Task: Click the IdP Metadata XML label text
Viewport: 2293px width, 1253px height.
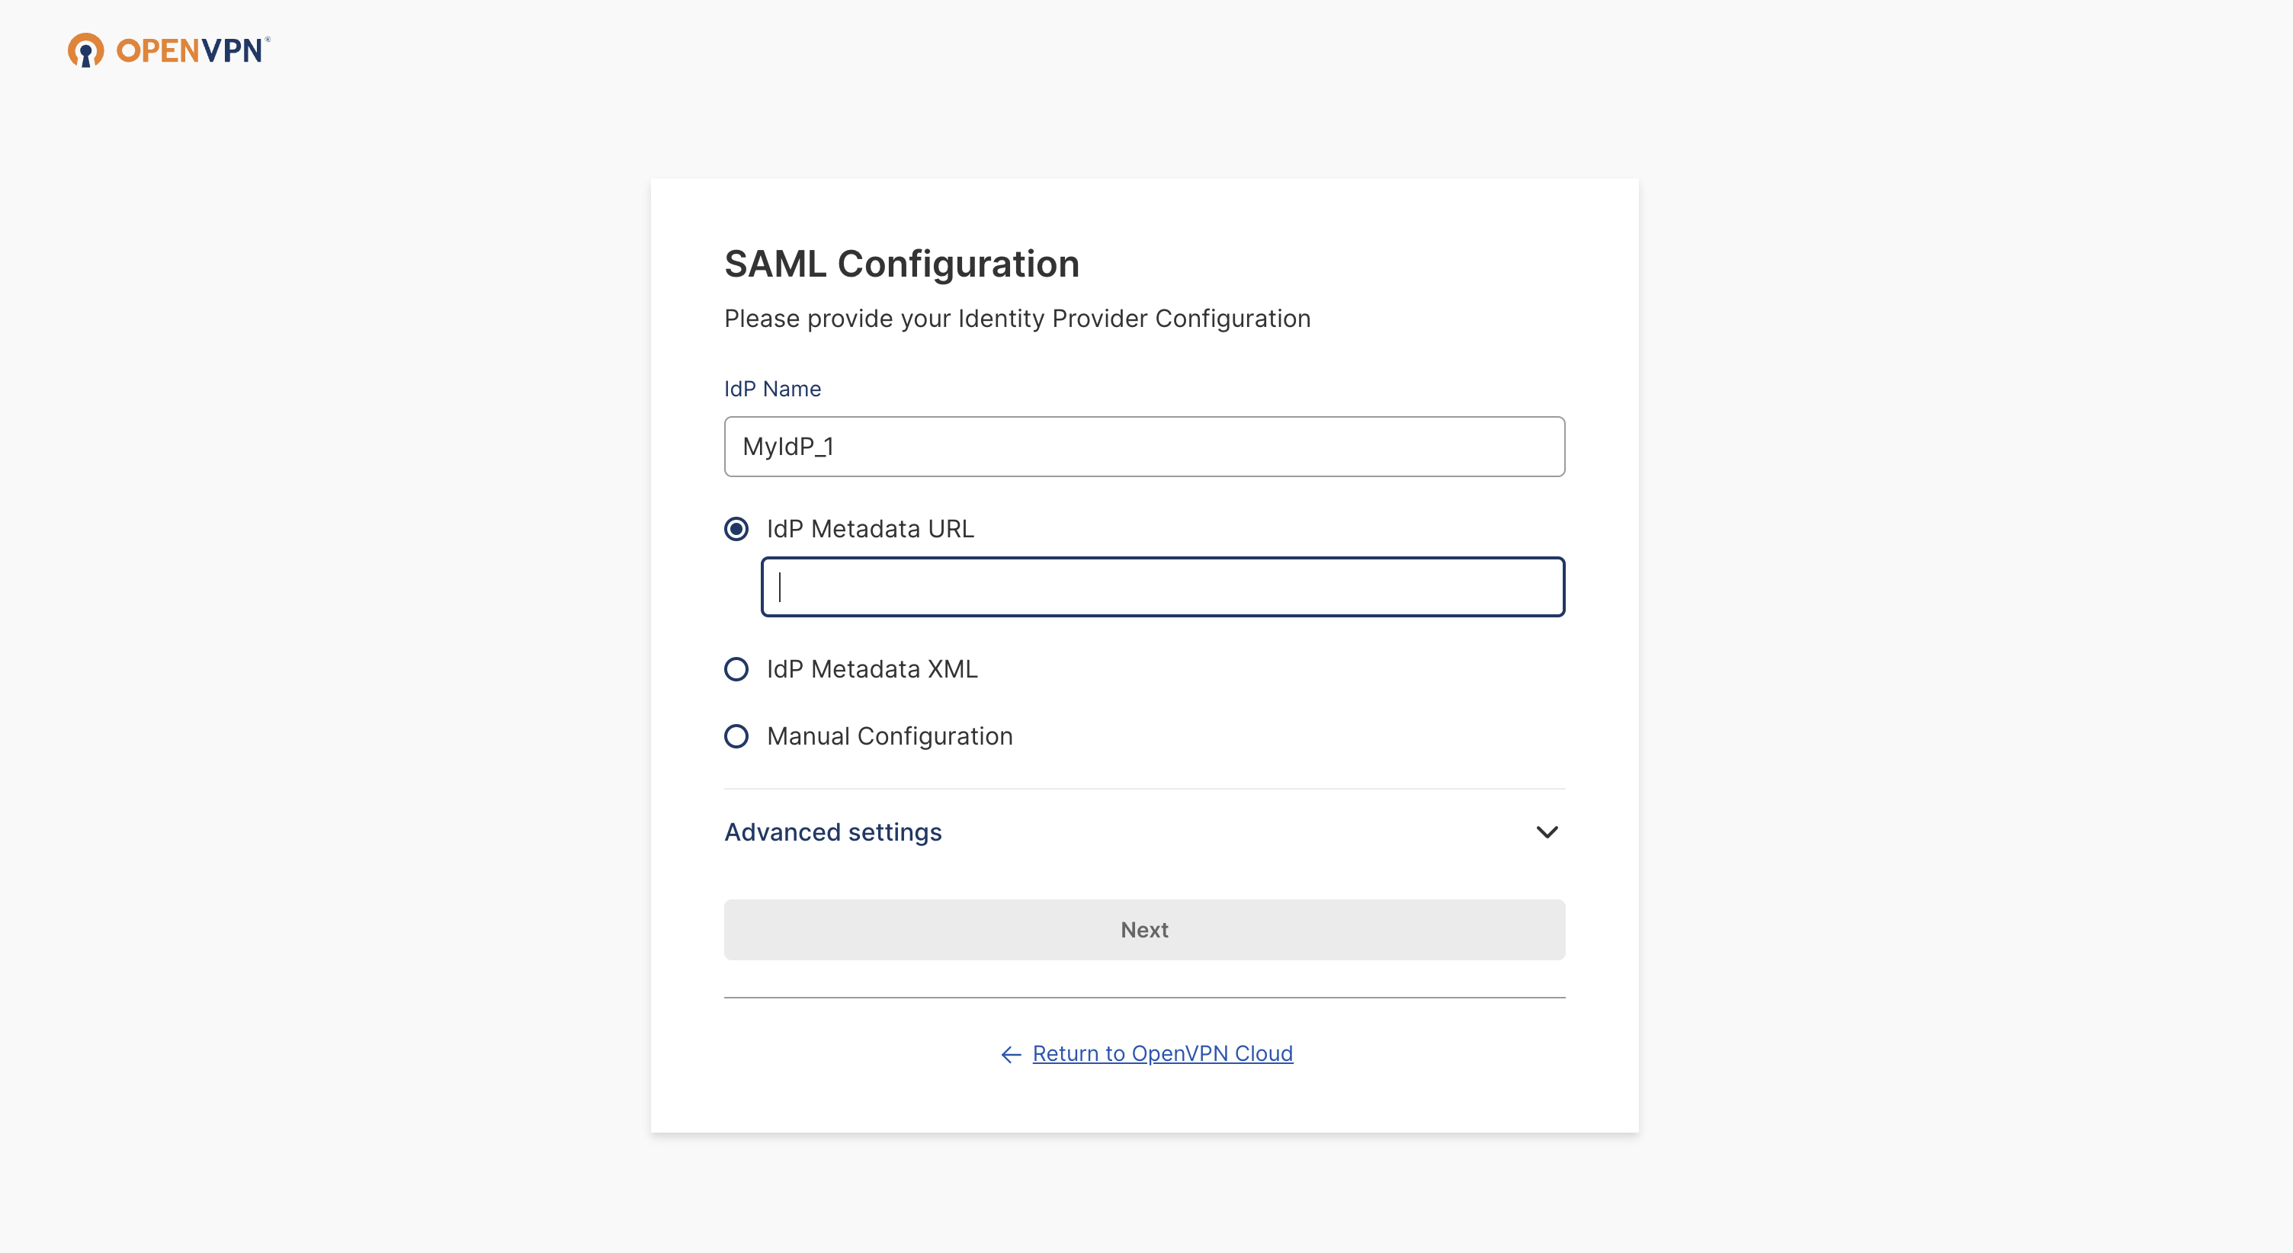Action: 872,668
